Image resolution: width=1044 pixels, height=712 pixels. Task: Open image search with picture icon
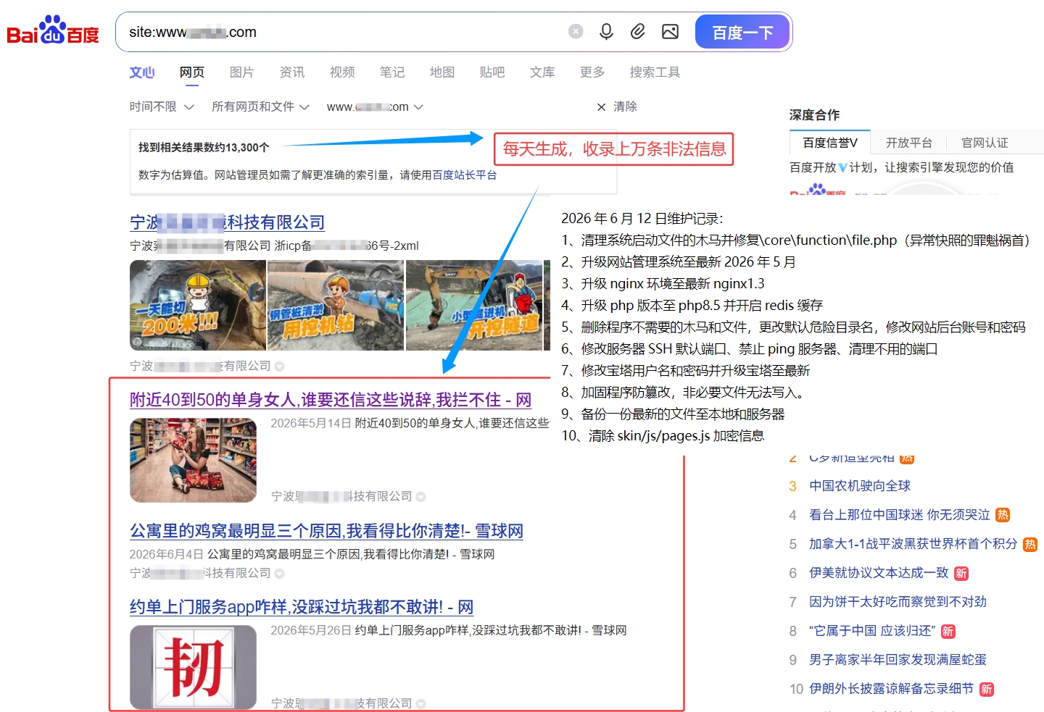671,31
